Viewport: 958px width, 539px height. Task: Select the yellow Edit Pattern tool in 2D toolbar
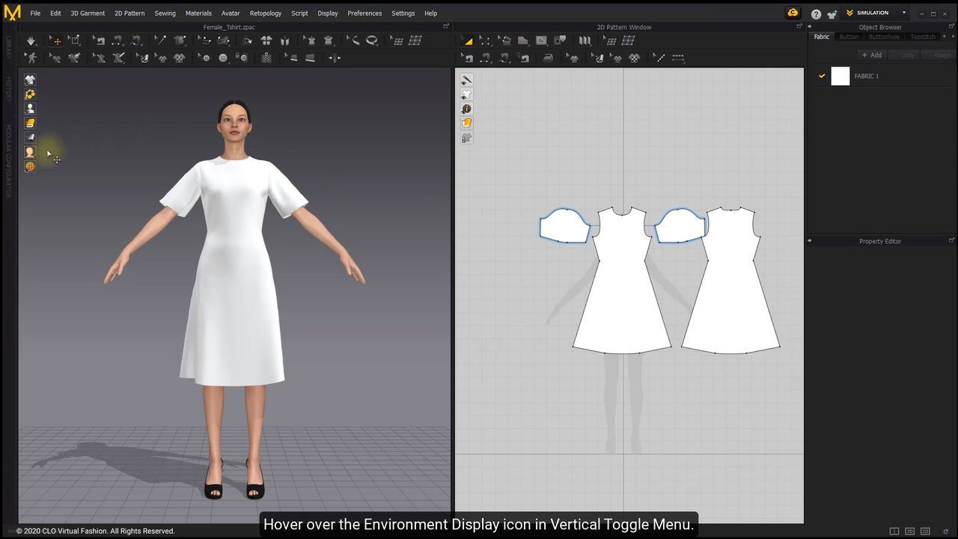point(467,40)
